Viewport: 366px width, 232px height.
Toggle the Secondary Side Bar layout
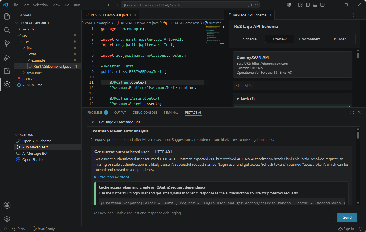(322, 5)
